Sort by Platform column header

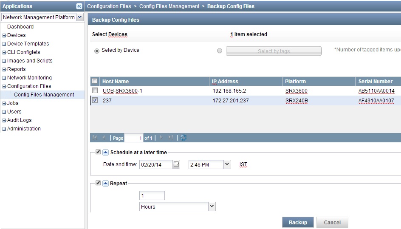pos(319,82)
